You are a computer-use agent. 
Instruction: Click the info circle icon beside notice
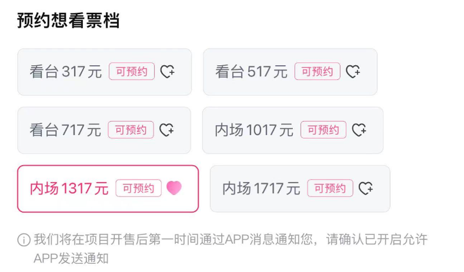pyautogui.click(x=24, y=240)
